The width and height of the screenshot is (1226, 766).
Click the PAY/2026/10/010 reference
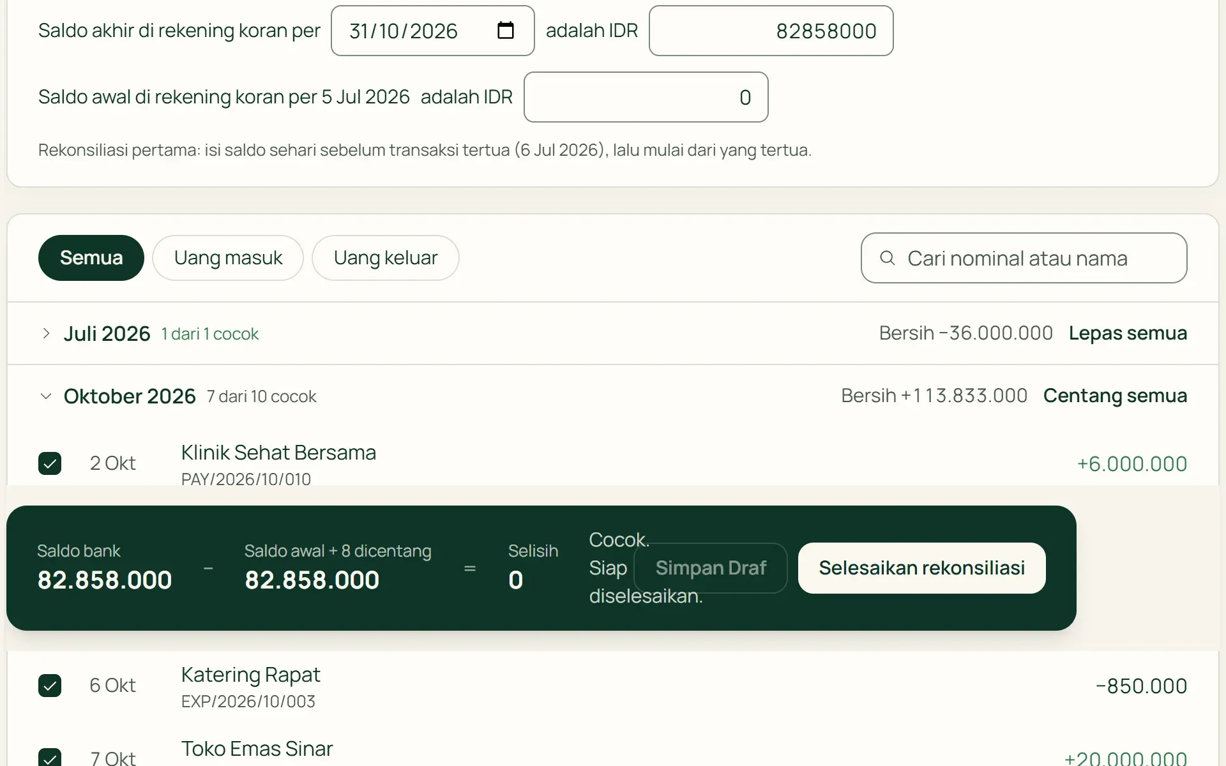(246, 479)
